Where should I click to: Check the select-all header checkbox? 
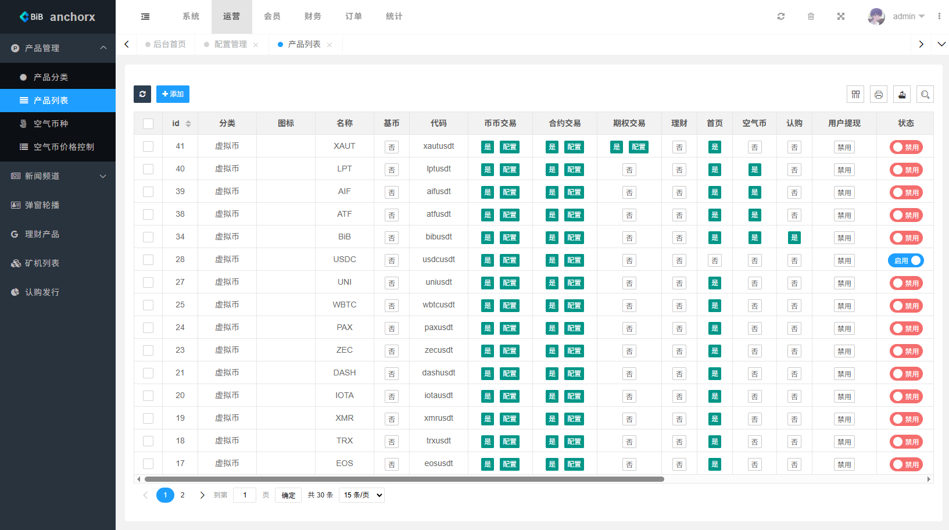(148, 123)
